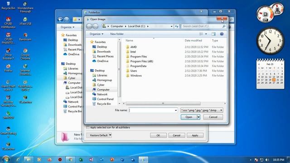Open Grand Theft Auto V desktop icon
Screen dimensions: 290x163
point(8,85)
